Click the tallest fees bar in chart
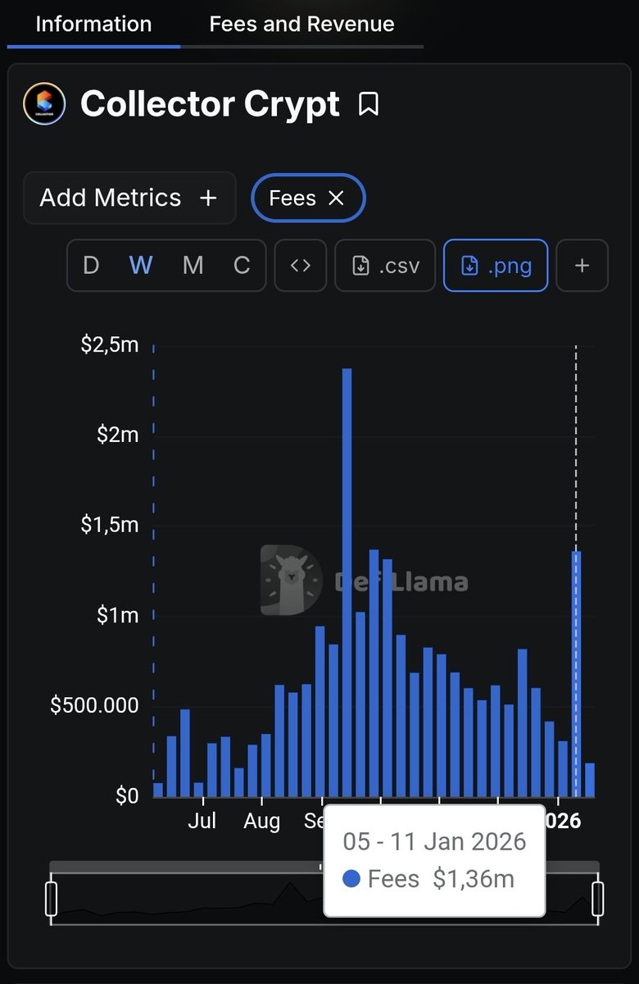The height and width of the screenshot is (984, 639). 347,582
